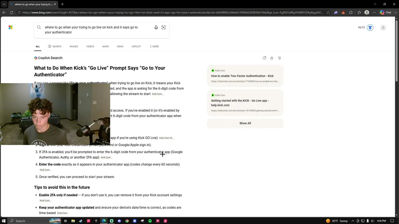Open visual search camera icon

click(164, 27)
